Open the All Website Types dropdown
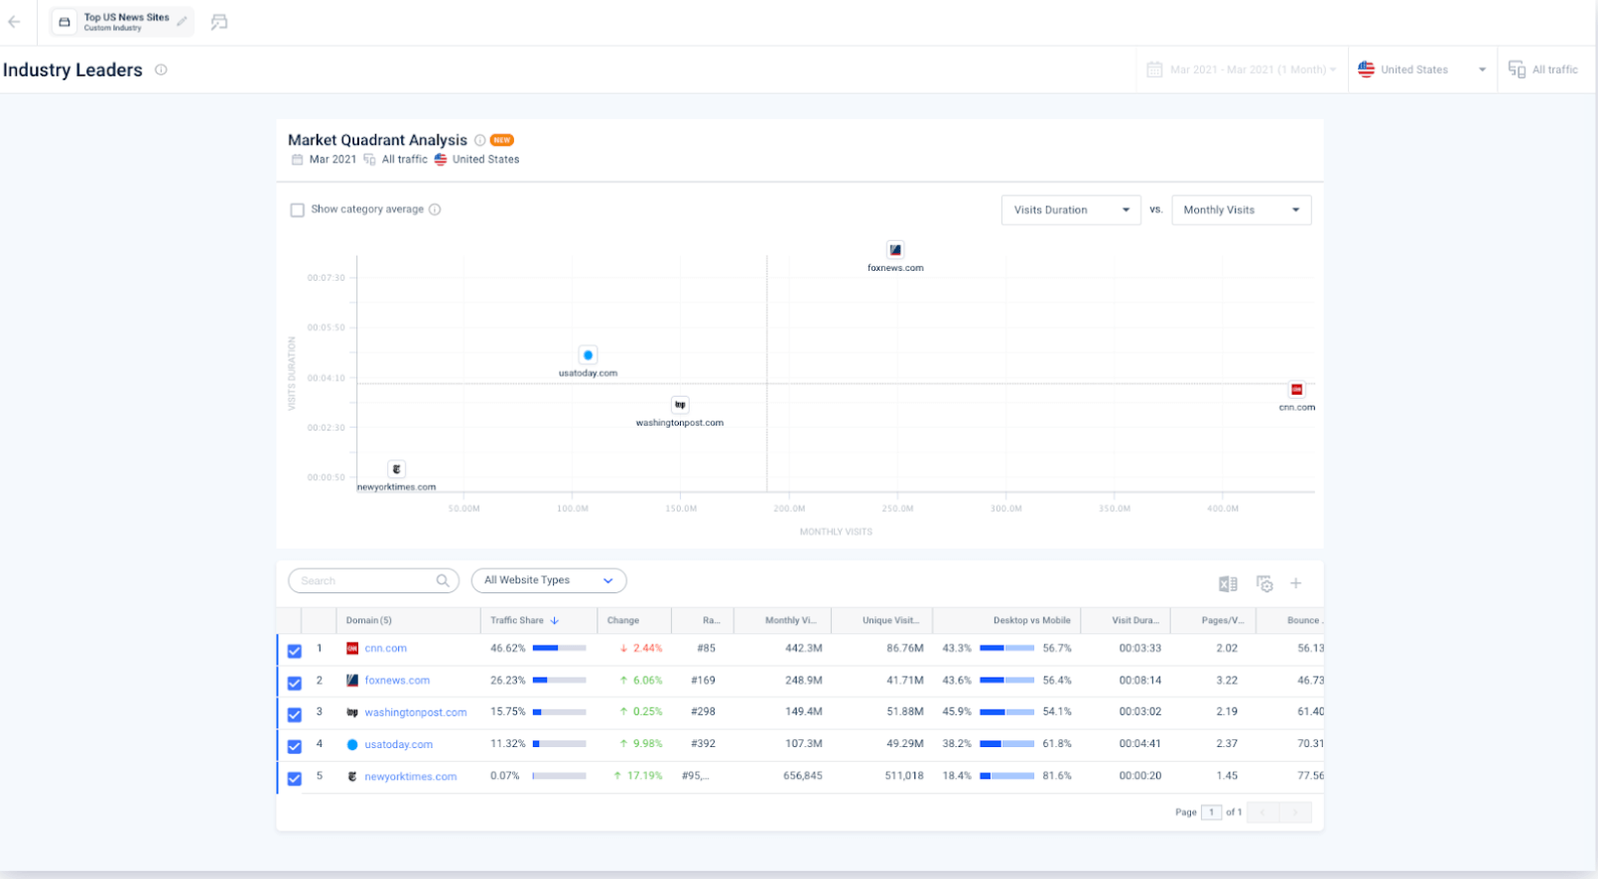This screenshot has height=879, width=1598. click(x=549, y=580)
